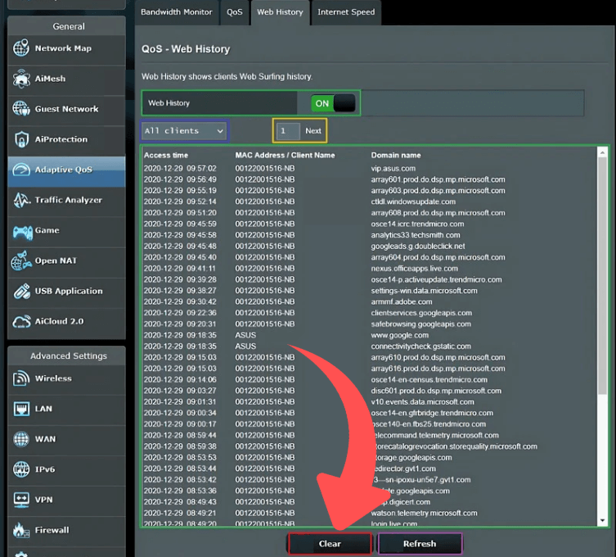
Task: Click the scrollbar up arrow
Action: click(x=602, y=152)
